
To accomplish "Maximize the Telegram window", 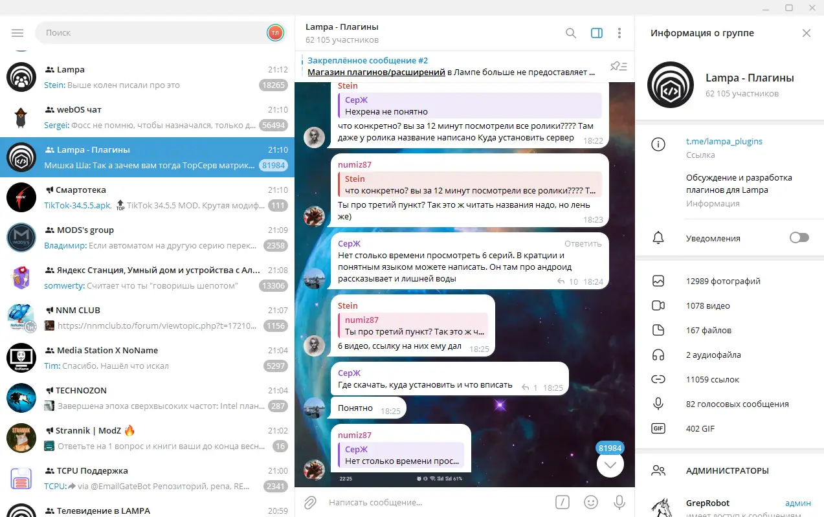I will [789, 8].
